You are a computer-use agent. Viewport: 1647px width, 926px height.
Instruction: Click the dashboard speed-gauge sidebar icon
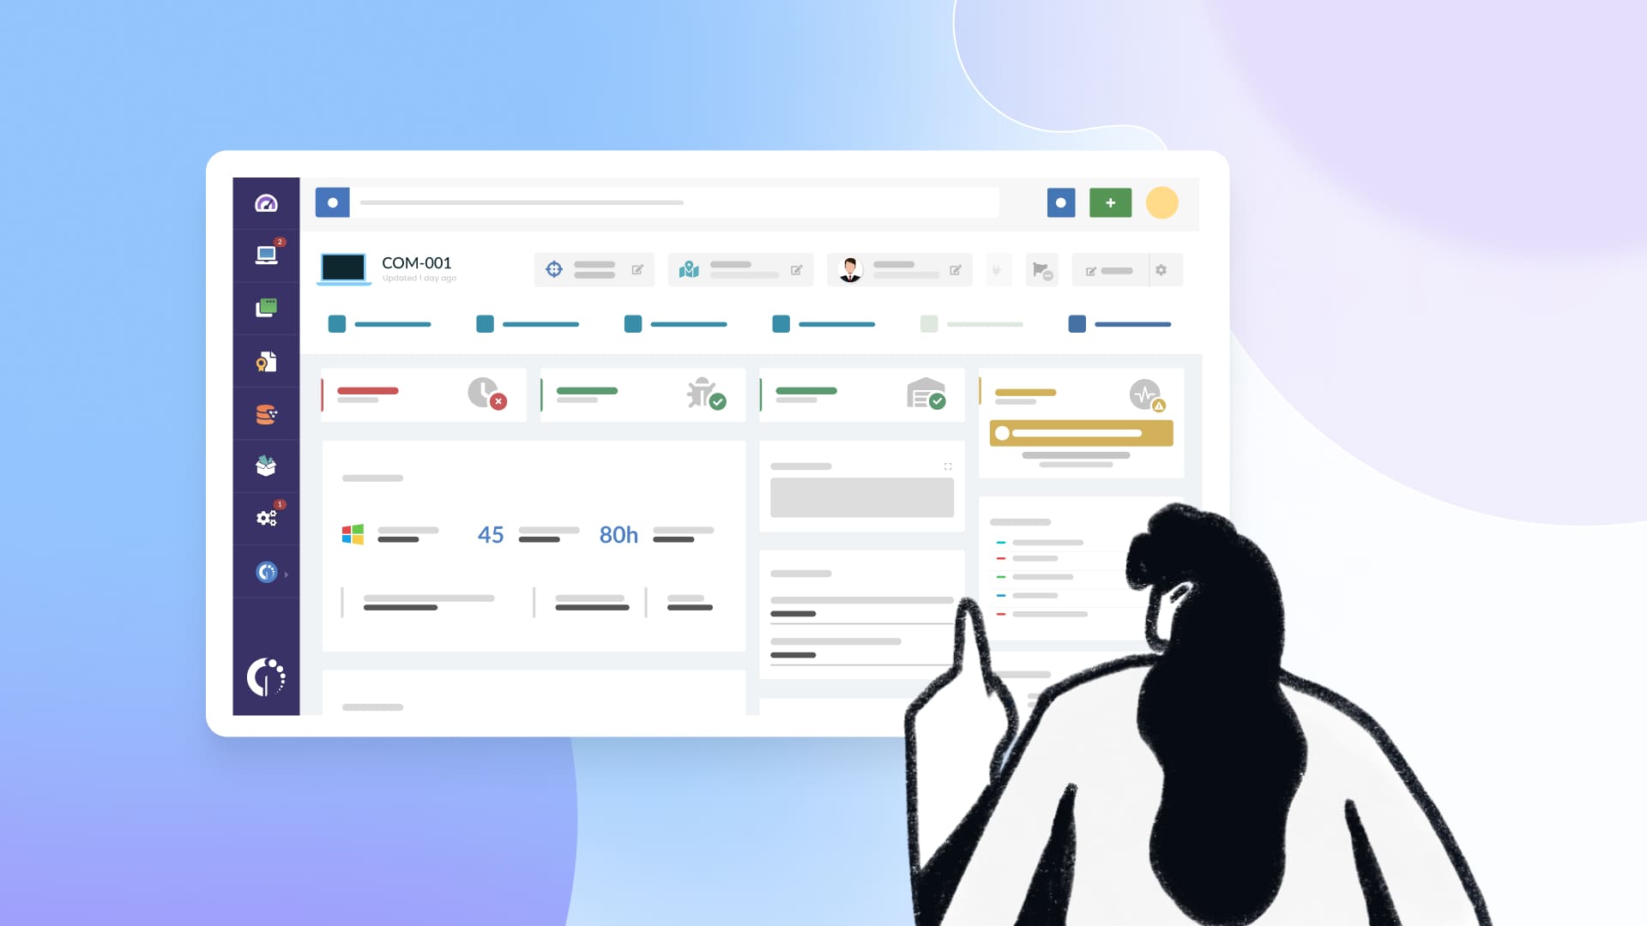266,202
